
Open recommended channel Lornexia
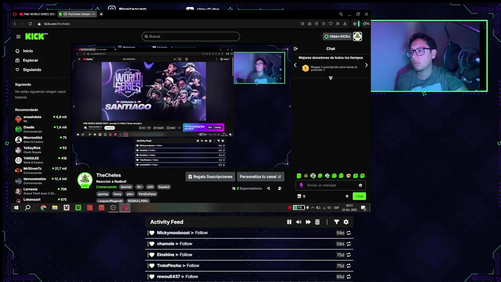pyautogui.click(x=41, y=191)
